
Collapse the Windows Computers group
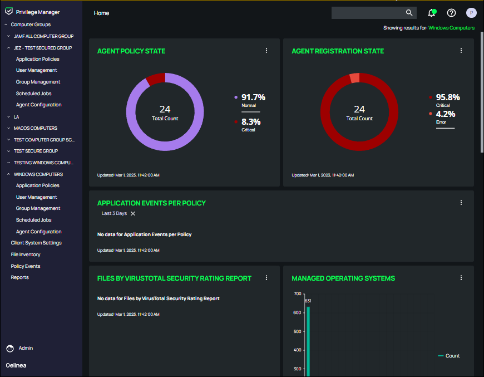tap(9, 174)
